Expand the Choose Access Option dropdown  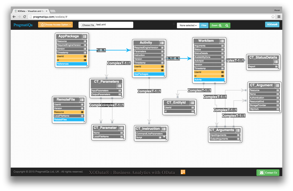[x=56, y=25]
